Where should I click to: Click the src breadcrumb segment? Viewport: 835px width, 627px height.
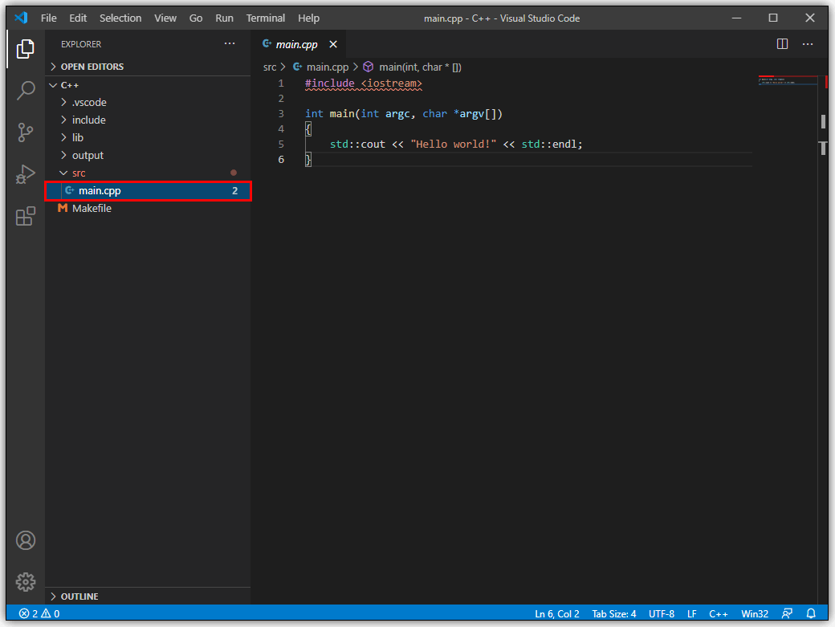coord(270,67)
